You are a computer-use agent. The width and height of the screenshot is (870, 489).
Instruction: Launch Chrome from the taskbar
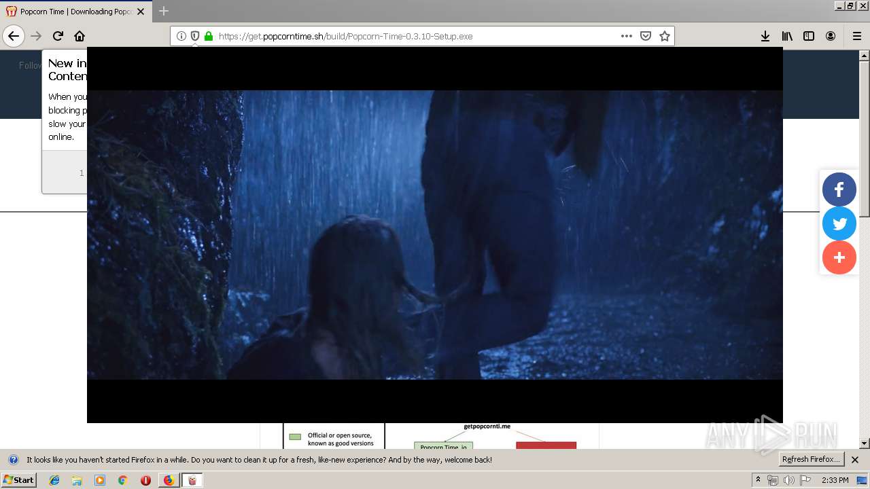(x=122, y=480)
